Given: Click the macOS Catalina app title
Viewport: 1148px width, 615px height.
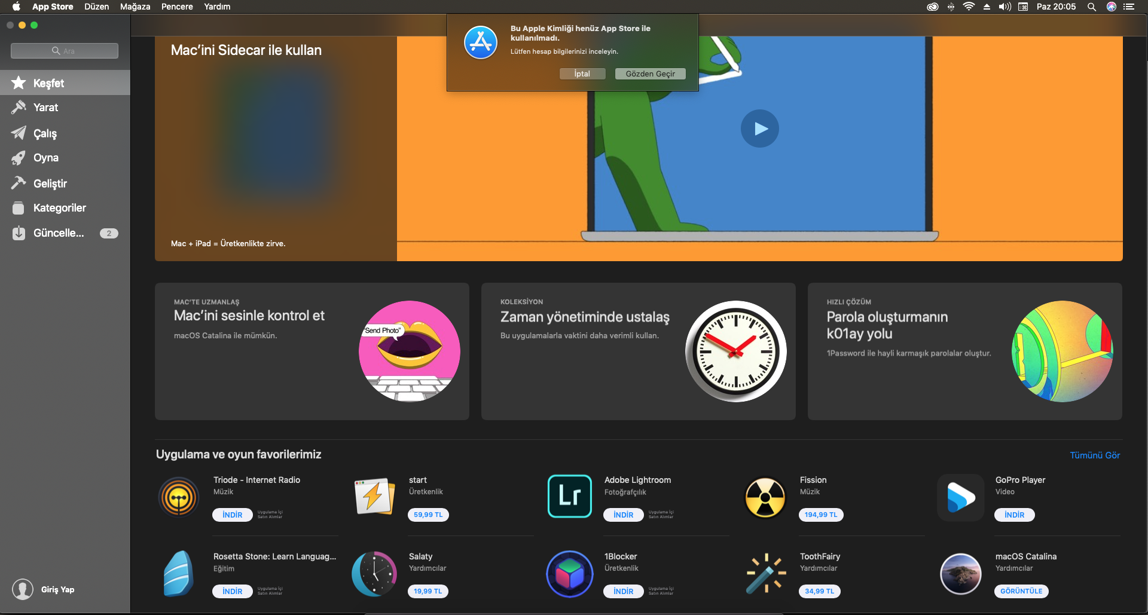Looking at the screenshot, I should coord(1026,556).
